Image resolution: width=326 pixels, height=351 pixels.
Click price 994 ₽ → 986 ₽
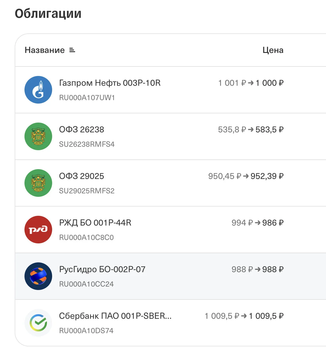click(x=258, y=223)
